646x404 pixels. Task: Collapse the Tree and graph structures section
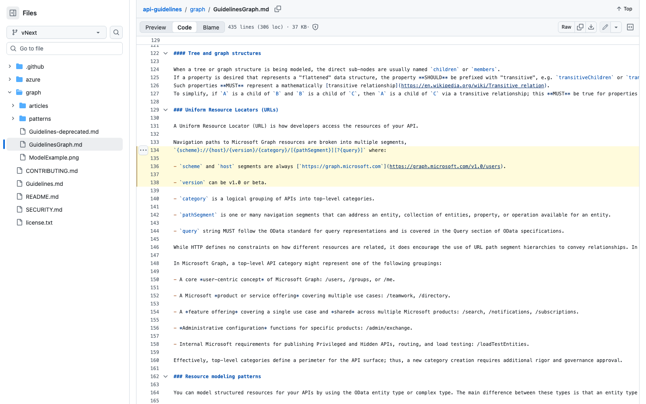coord(166,53)
